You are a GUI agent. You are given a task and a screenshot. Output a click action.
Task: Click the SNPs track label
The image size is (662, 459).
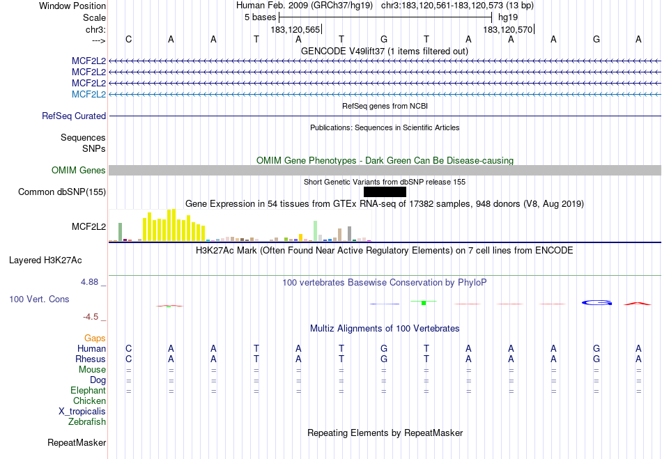click(94, 148)
